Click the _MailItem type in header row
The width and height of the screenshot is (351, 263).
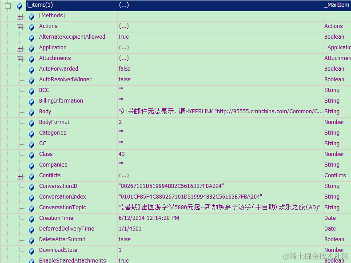point(337,5)
